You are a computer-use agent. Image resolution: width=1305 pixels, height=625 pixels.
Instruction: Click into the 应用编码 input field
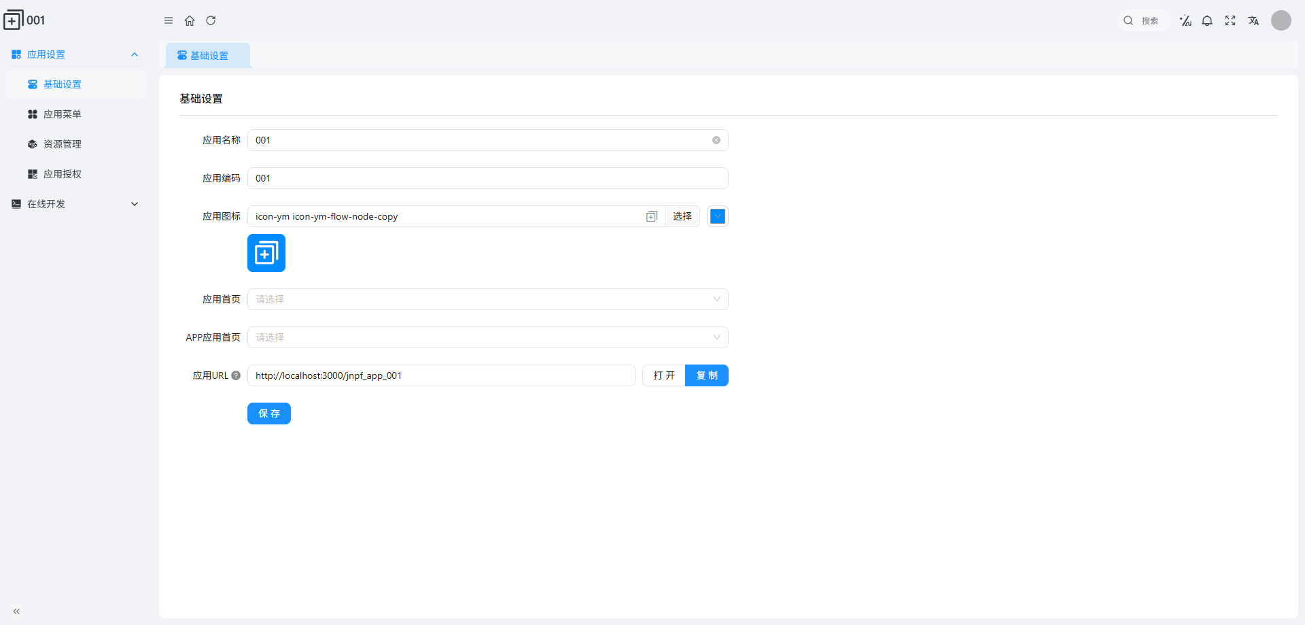pyautogui.click(x=487, y=178)
